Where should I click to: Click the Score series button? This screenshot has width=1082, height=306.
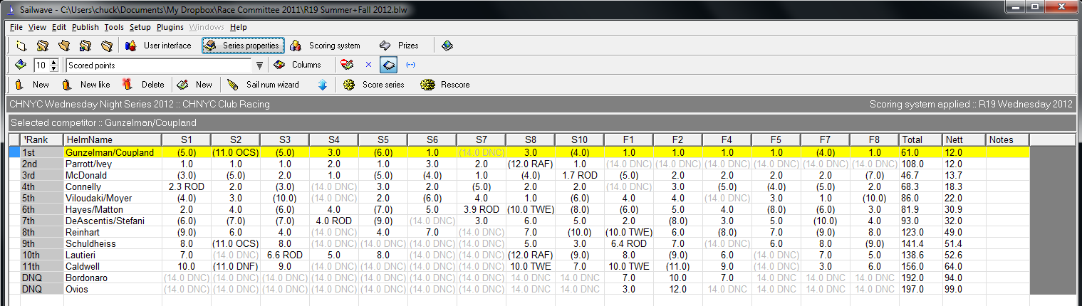374,85
